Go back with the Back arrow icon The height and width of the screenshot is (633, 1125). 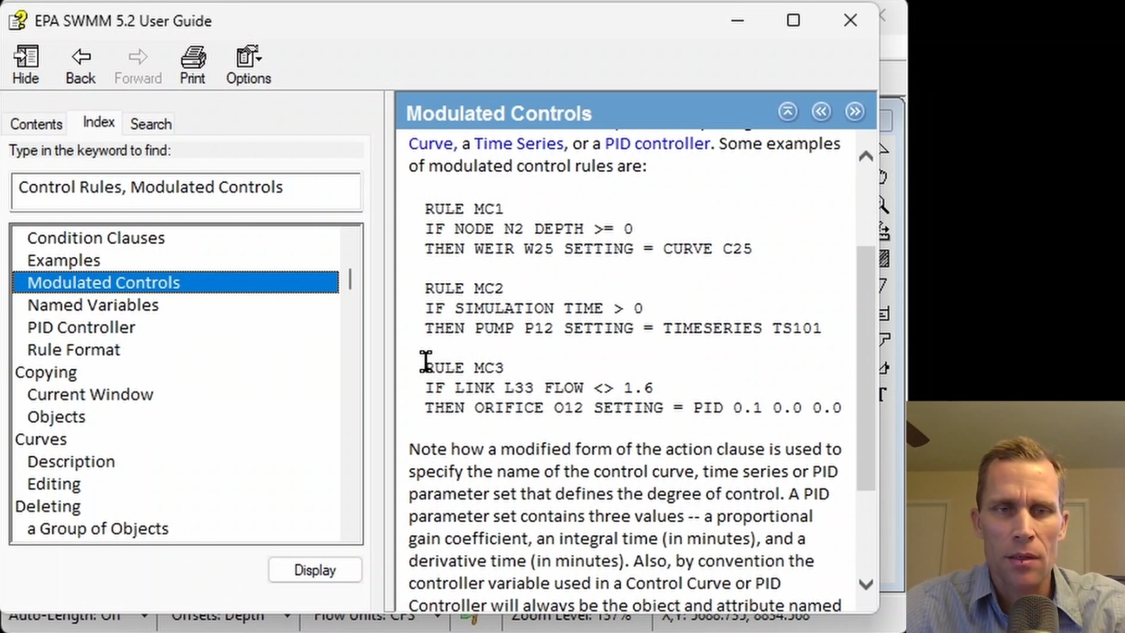point(80,65)
